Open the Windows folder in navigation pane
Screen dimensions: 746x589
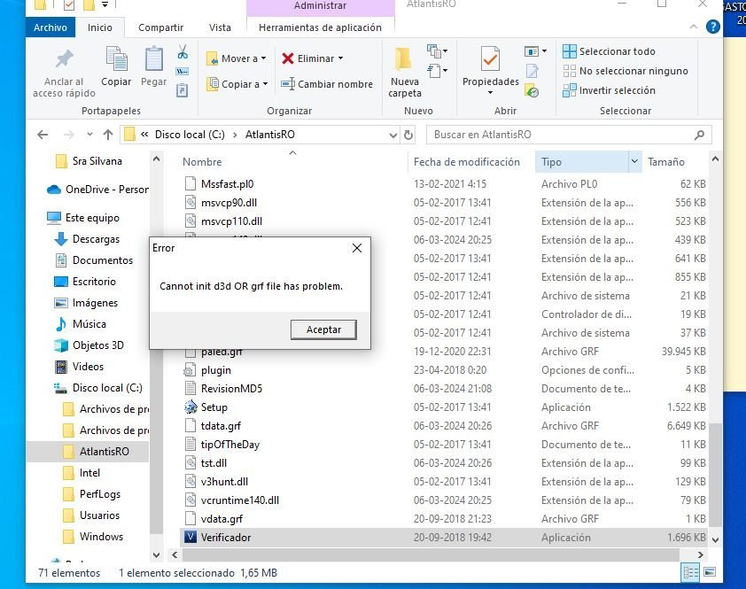pos(101,537)
